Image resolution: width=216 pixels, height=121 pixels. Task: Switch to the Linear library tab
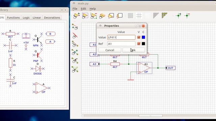pyautogui.click(x=37, y=18)
